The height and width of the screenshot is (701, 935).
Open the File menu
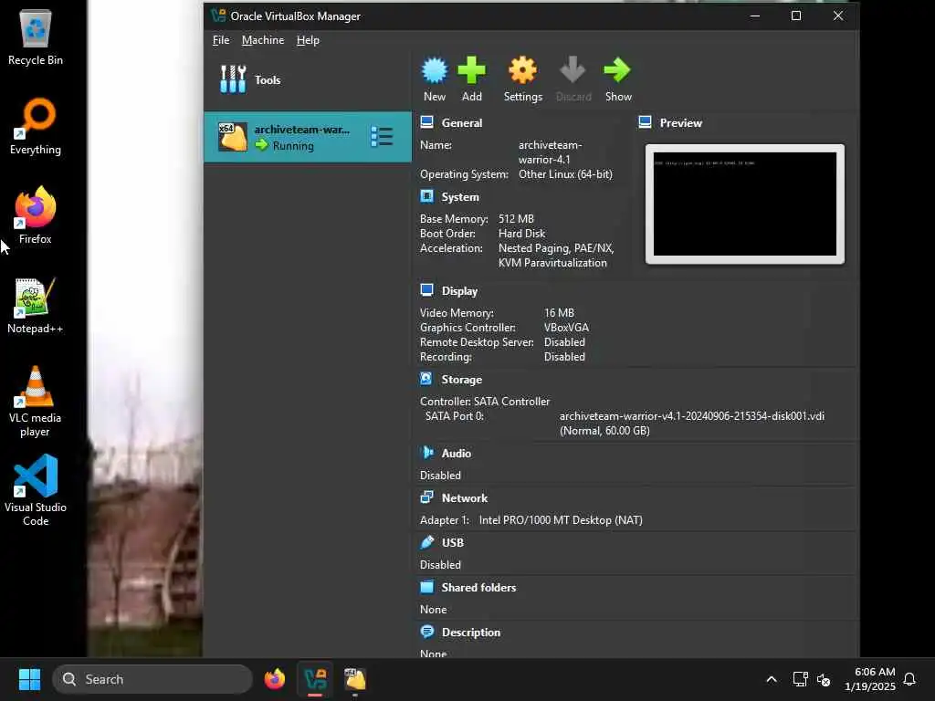[221, 40]
